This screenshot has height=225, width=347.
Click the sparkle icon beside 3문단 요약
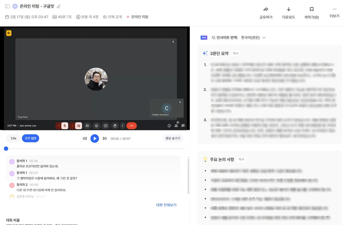pos(205,53)
